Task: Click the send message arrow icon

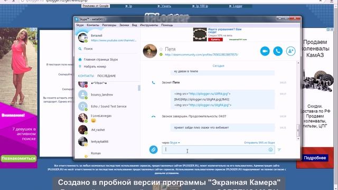Action: (279, 149)
